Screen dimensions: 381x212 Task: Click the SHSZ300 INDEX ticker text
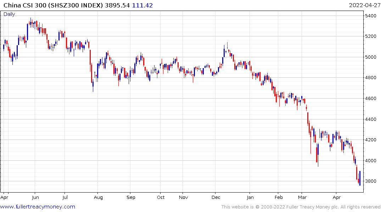[x=75, y=5]
